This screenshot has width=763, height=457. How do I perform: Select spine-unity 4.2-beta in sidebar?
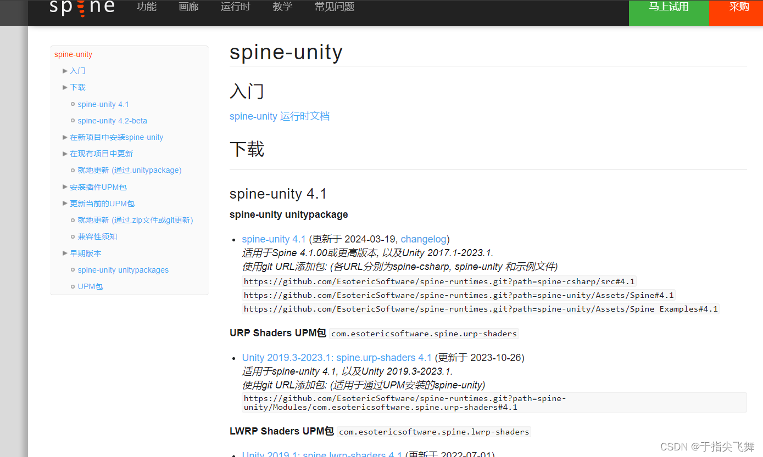click(112, 121)
